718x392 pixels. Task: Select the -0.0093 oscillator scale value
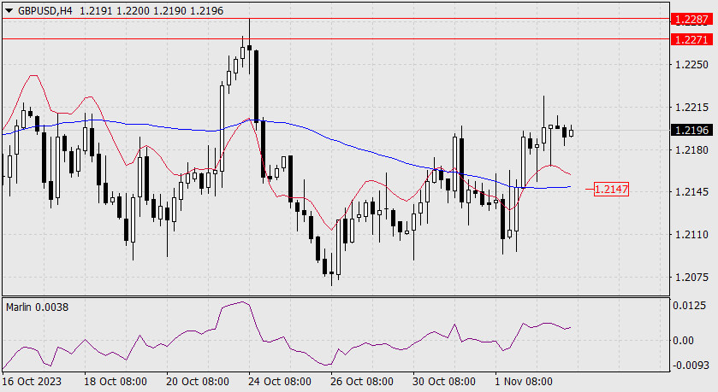pyautogui.click(x=691, y=365)
